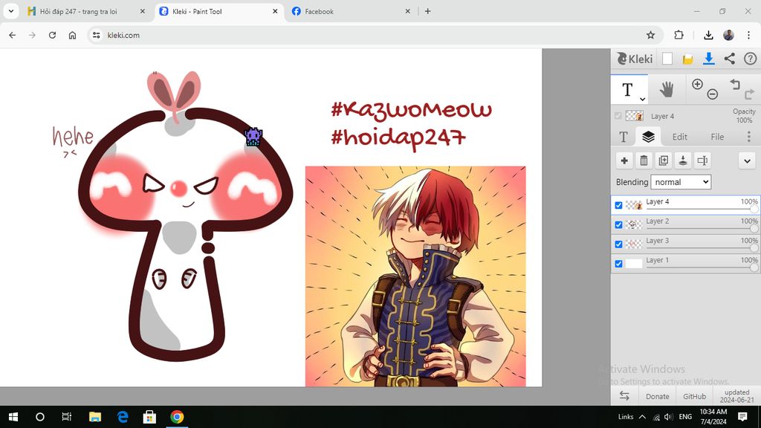Open Kleki help with the question mark icon
The width and height of the screenshot is (761, 428).
coord(751,59)
